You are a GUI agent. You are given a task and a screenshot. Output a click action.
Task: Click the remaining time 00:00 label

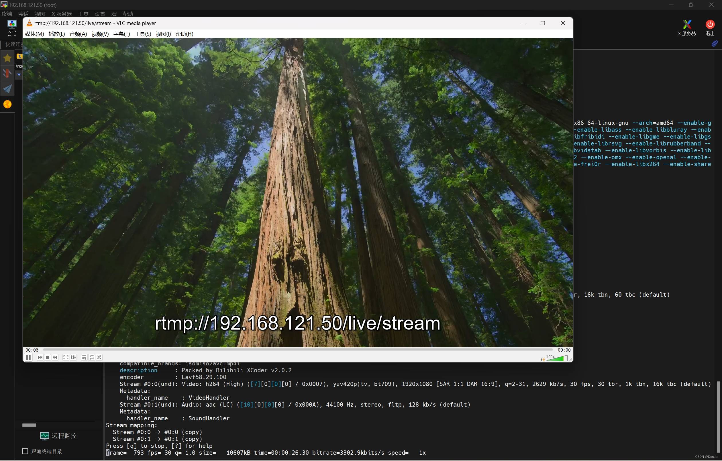click(564, 350)
